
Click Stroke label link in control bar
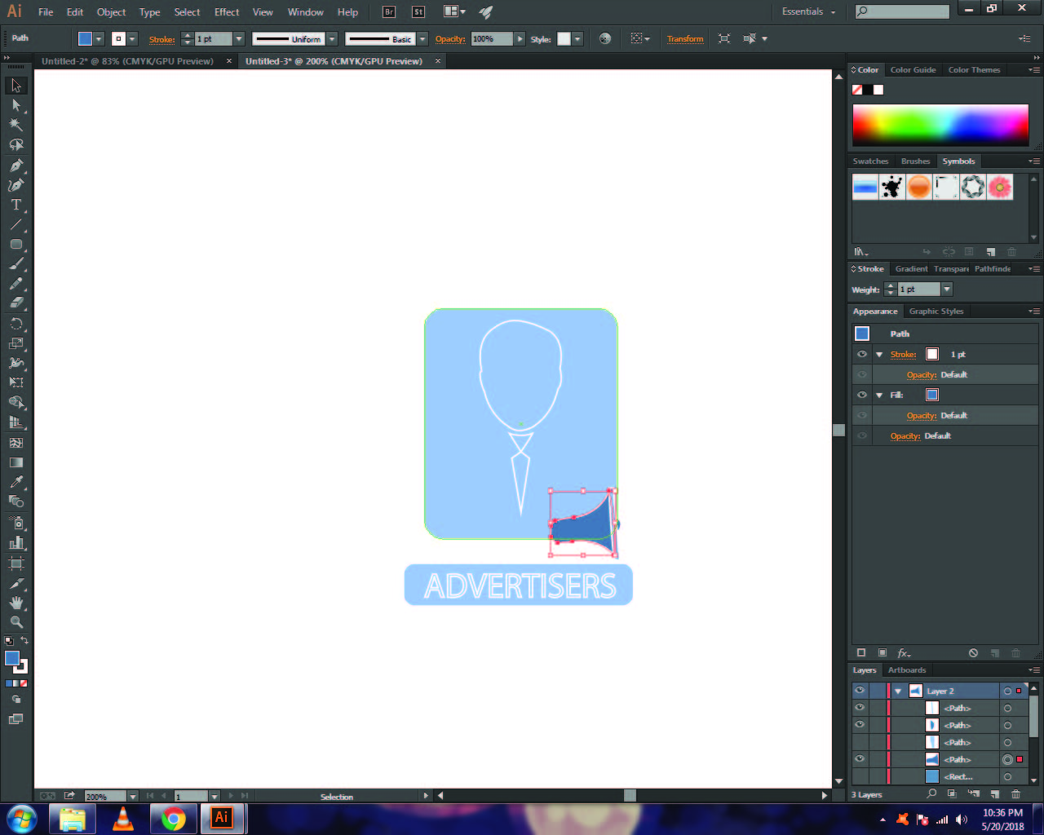click(161, 39)
